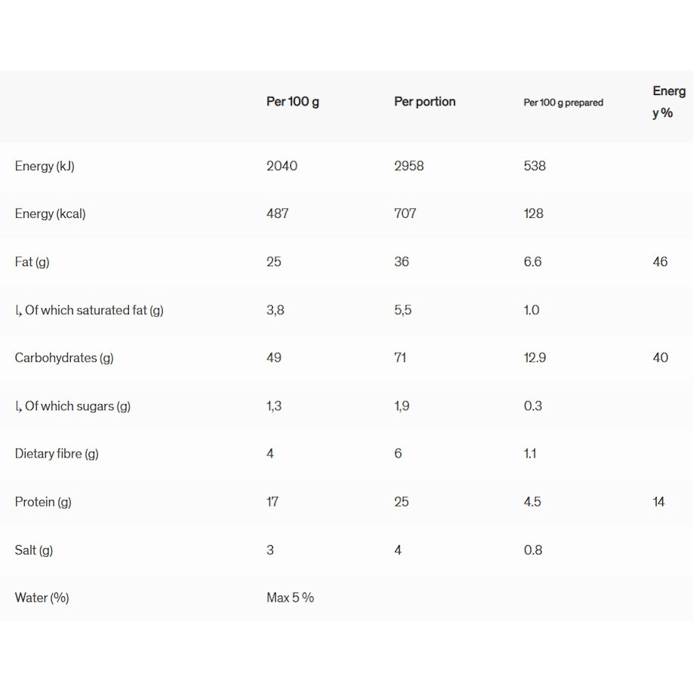Click the 'Per 100 g' column header
This screenshot has width=693, height=692.
(x=293, y=102)
